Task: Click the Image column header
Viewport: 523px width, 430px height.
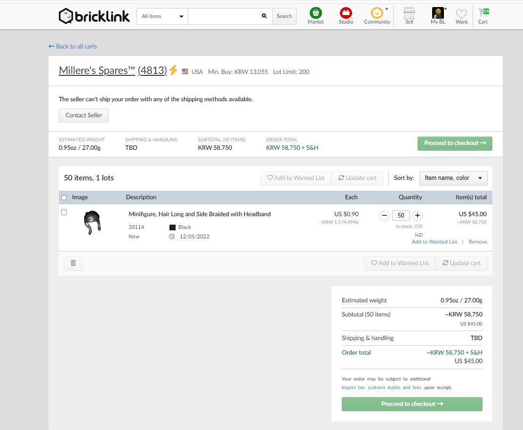Action: tap(80, 197)
